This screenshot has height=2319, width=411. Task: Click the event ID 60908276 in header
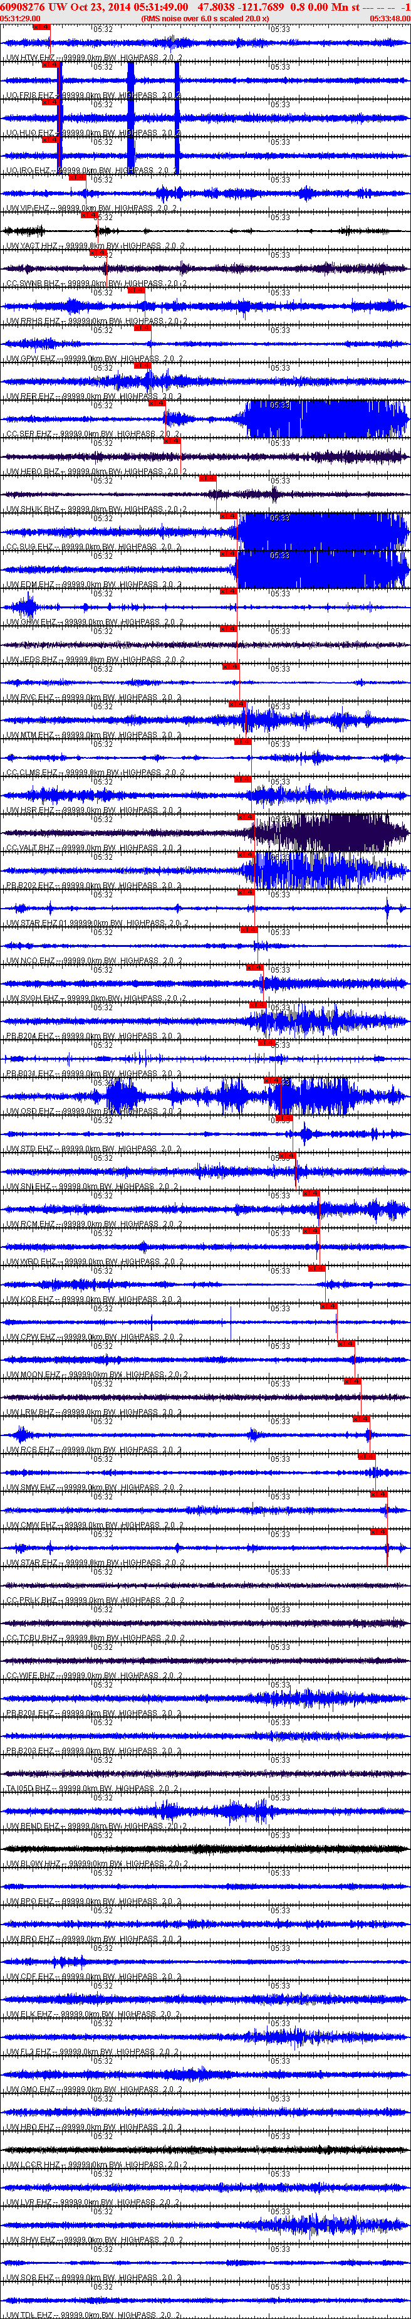pyautogui.click(x=23, y=6)
